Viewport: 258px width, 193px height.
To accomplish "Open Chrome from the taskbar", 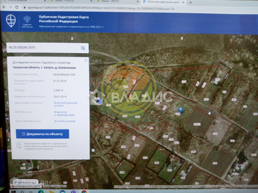I will tap(84, 191).
